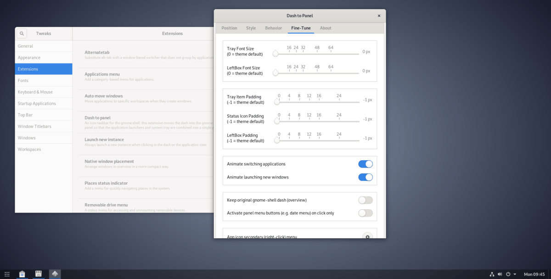The image size is (551, 279).
Task: Open the second taskbar application icon
Action: click(x=39, y=274)
